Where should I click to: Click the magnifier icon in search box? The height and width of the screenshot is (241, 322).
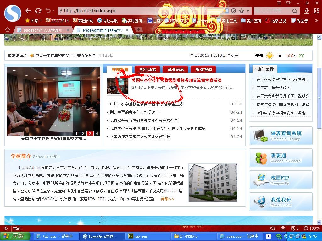(x=295, y=11)
